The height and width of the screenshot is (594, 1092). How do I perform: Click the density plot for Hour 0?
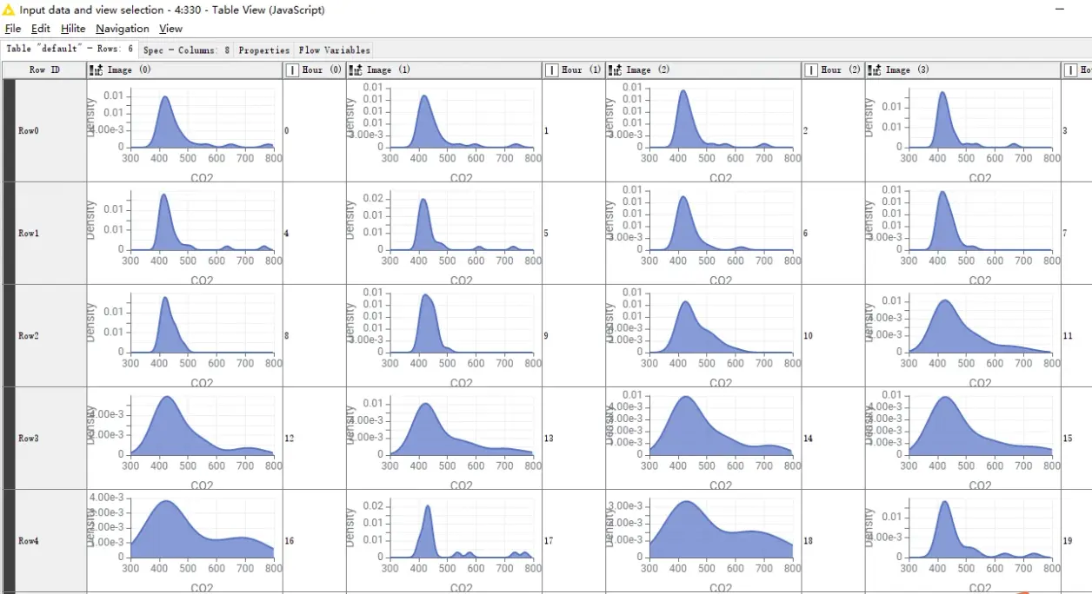(185, 130)
